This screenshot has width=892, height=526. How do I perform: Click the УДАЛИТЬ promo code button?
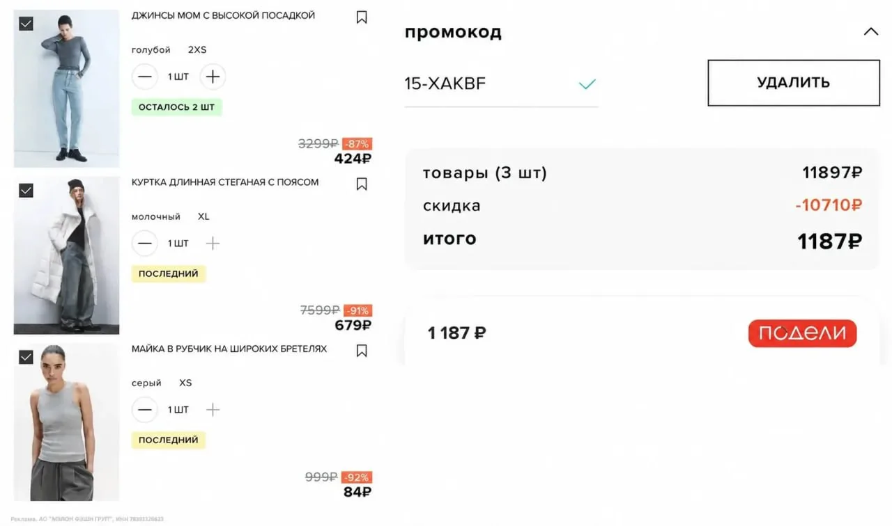[794, 83]
